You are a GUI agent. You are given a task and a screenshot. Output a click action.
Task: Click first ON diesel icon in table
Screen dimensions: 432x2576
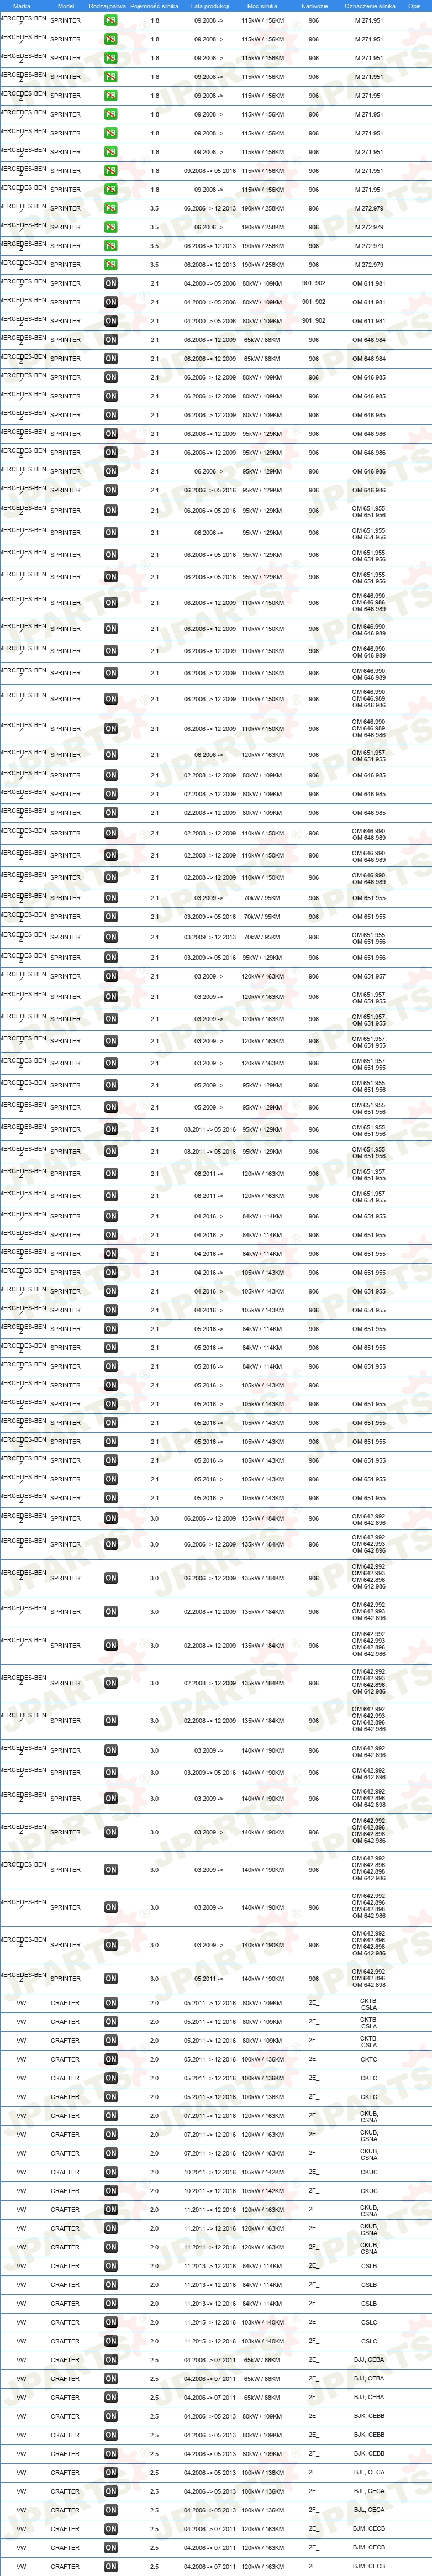[x=111, y=283]
